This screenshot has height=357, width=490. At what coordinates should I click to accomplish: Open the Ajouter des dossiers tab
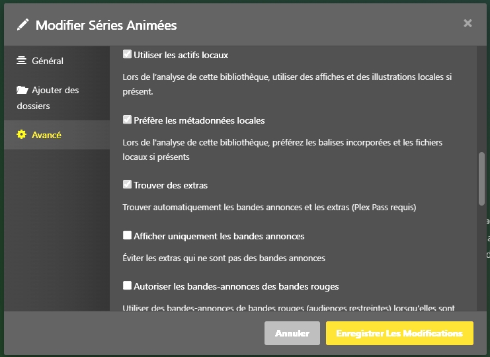coord(56,90)
